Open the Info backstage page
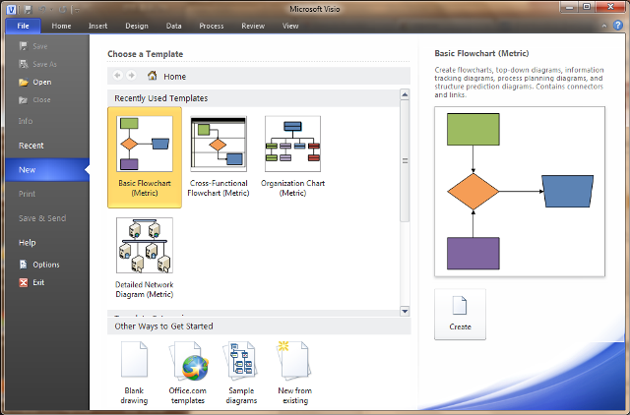Screen dimensions: 630x415 (26, 121)
